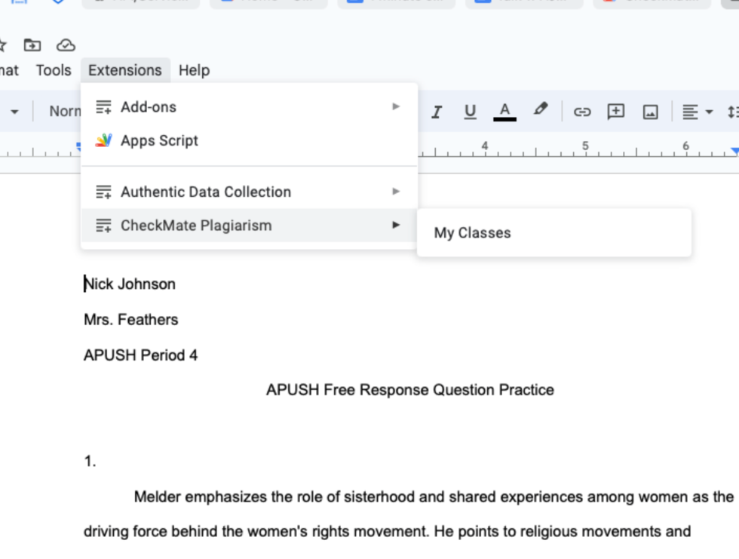Move document to a folder
This screenshot has width=739, height=559.
click(32, 45)
